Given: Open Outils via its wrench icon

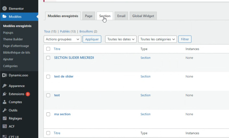Looking at the screenshot, I should coord(4,110).
